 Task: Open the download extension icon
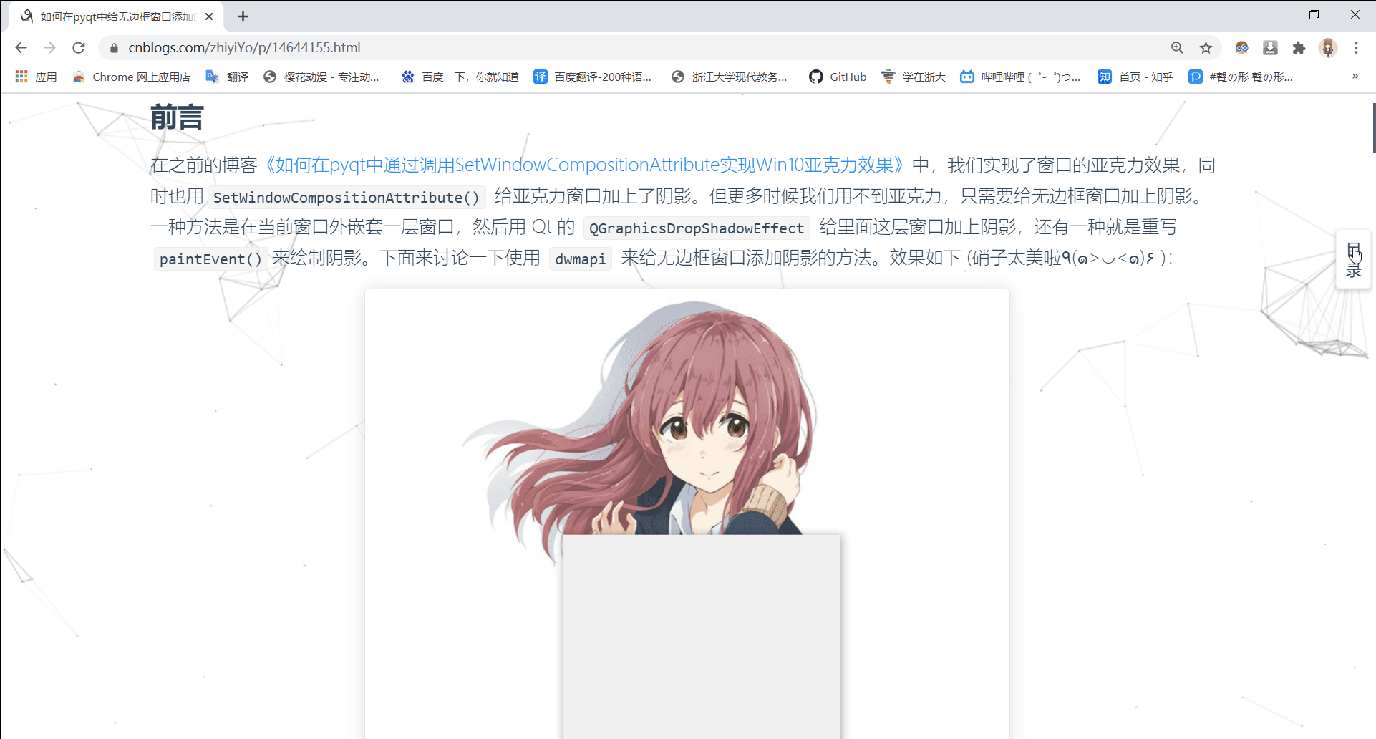[1271, 47]
